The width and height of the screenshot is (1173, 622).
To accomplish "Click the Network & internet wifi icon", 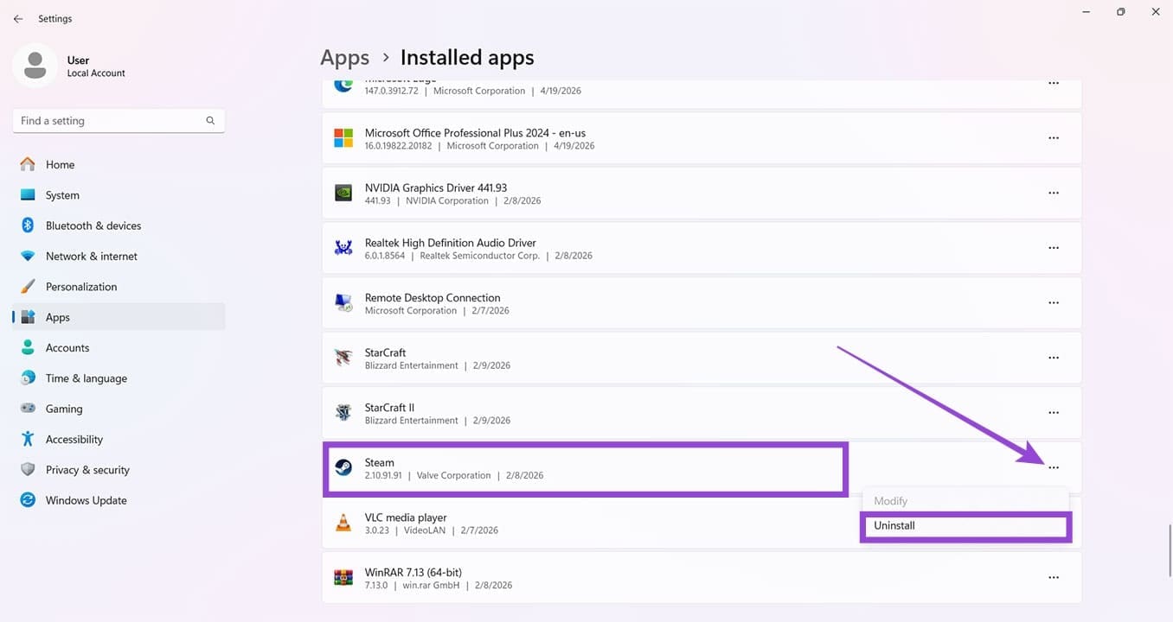I will [28, 257].
